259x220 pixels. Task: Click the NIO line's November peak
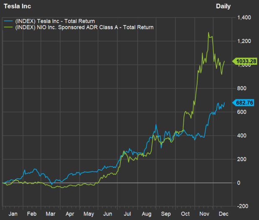click(x=208, y=33)
